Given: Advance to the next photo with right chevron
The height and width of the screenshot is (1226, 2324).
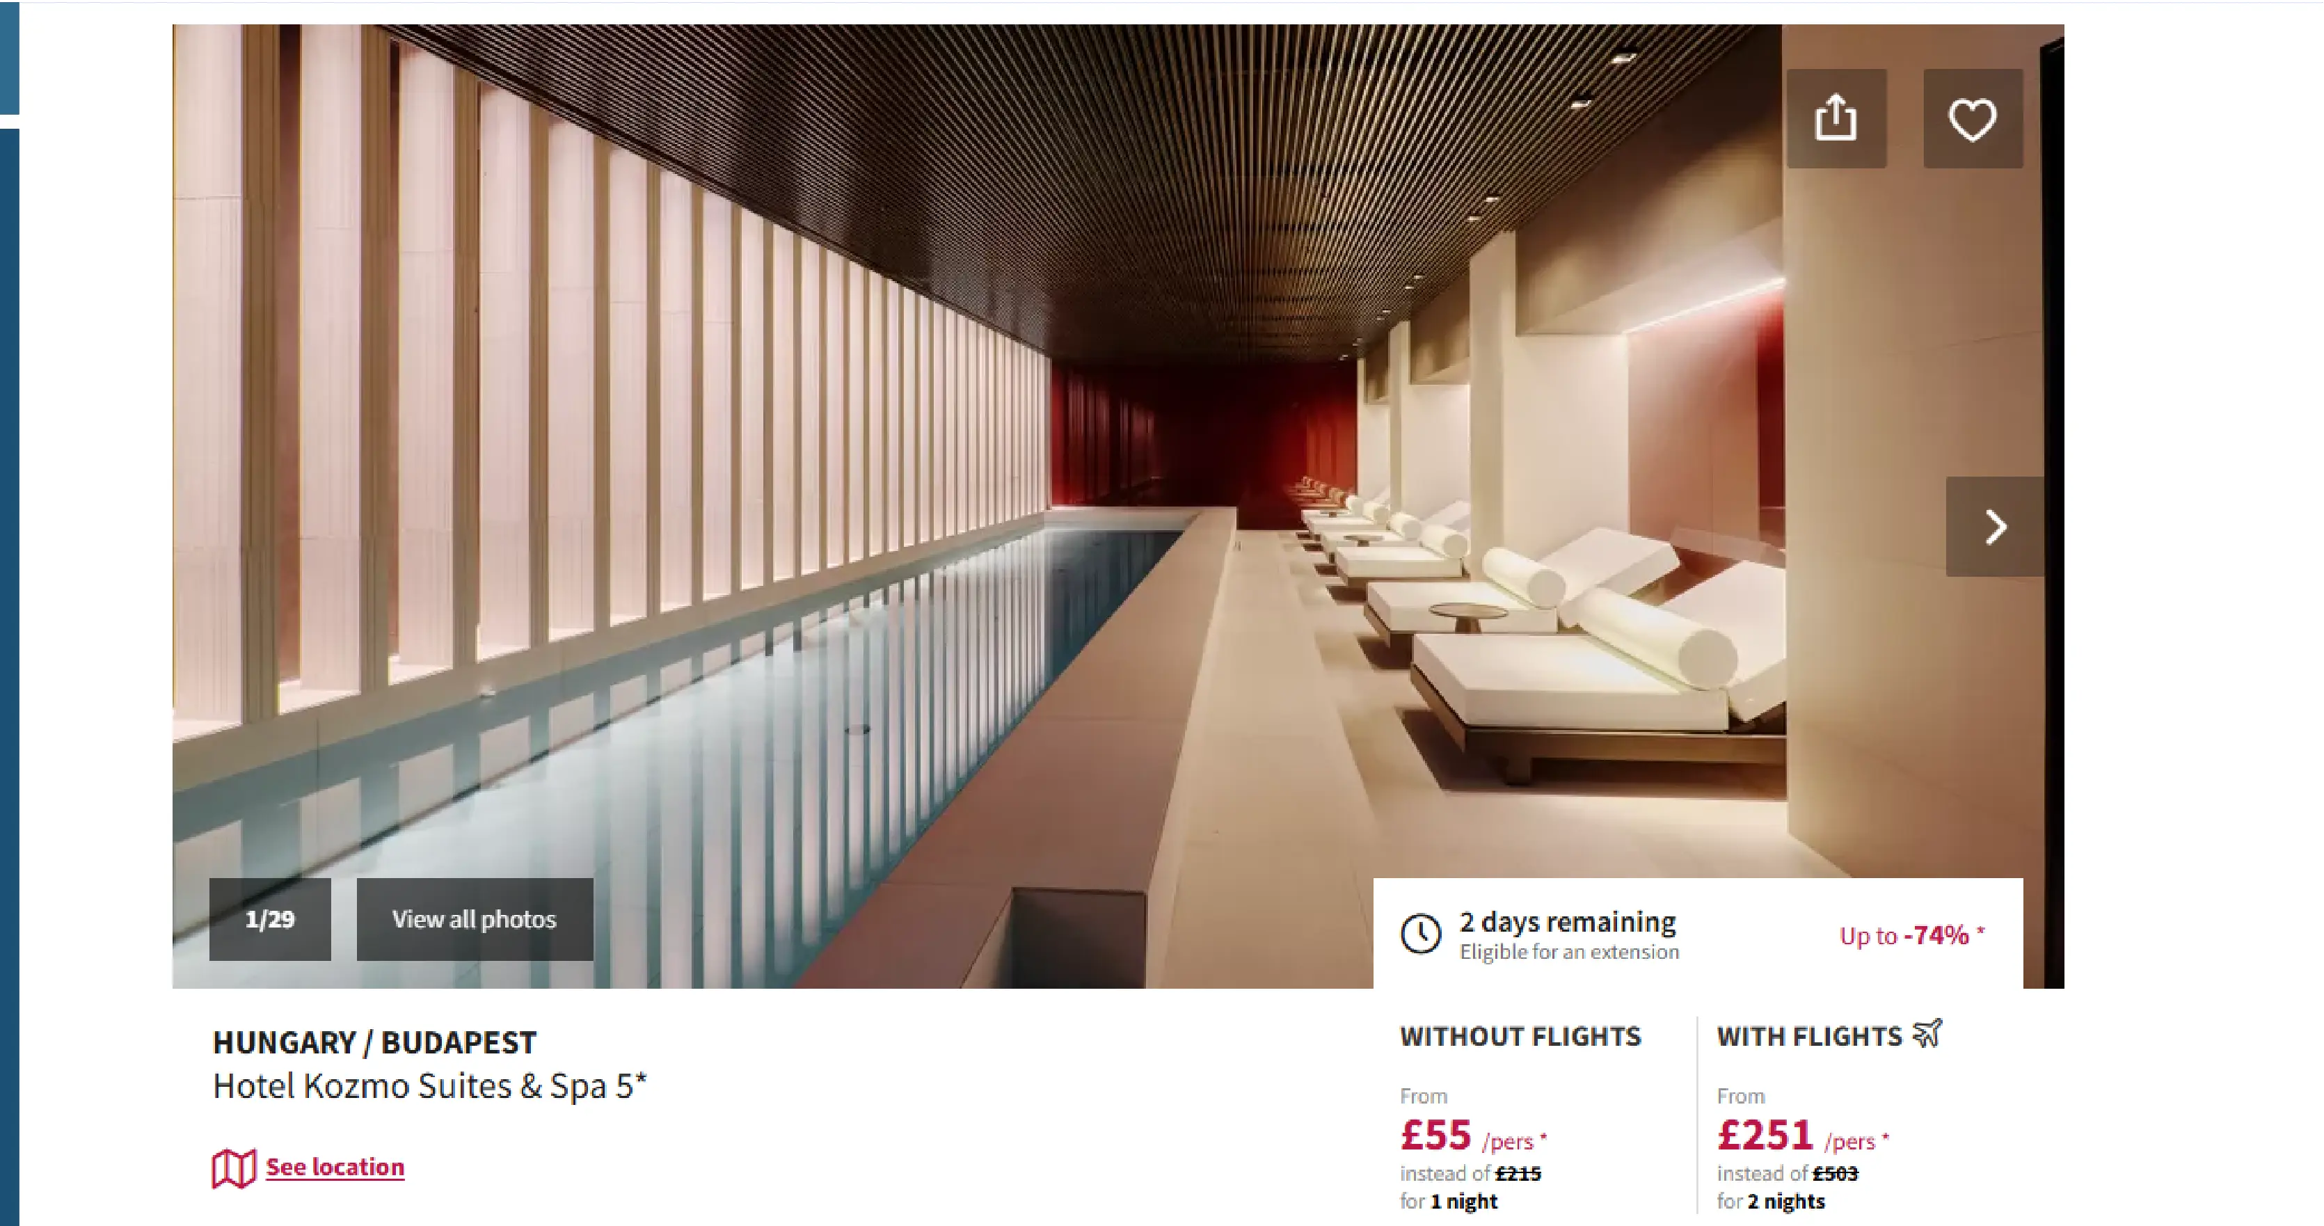Looking at the screenshot, I should click(1995, 526).
